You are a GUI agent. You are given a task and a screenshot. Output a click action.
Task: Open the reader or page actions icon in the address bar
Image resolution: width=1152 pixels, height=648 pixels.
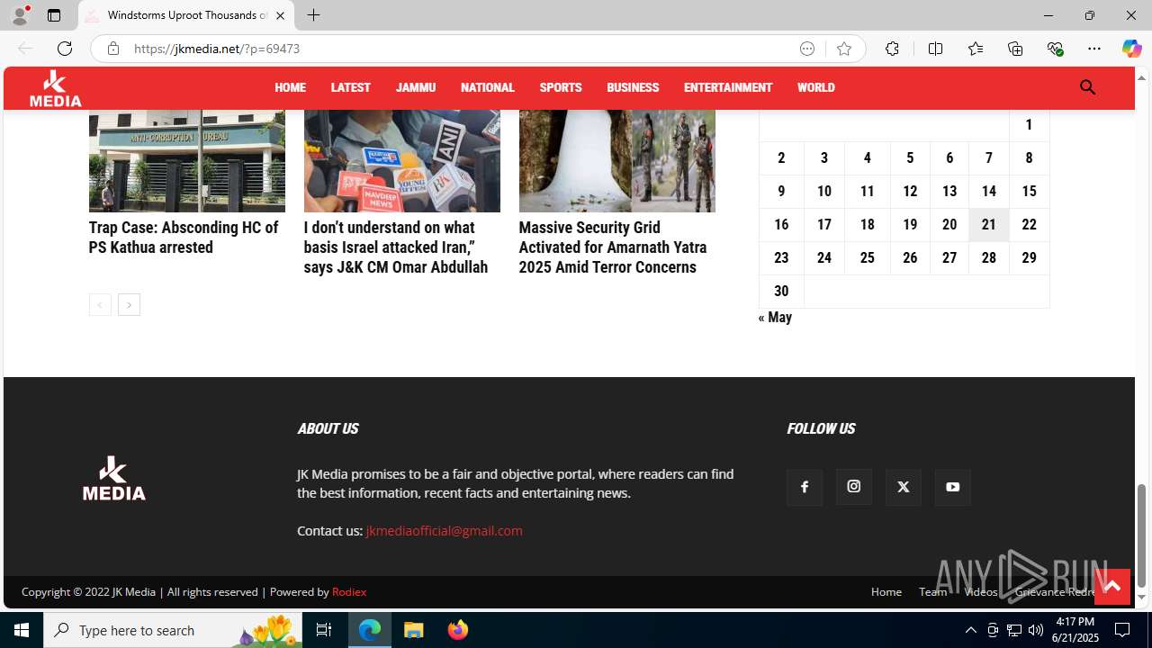(x=807, y=49)
